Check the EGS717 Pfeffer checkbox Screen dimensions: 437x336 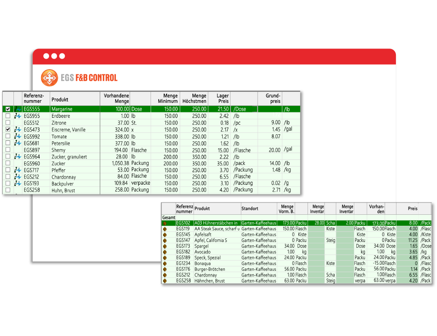pos(8,170)
